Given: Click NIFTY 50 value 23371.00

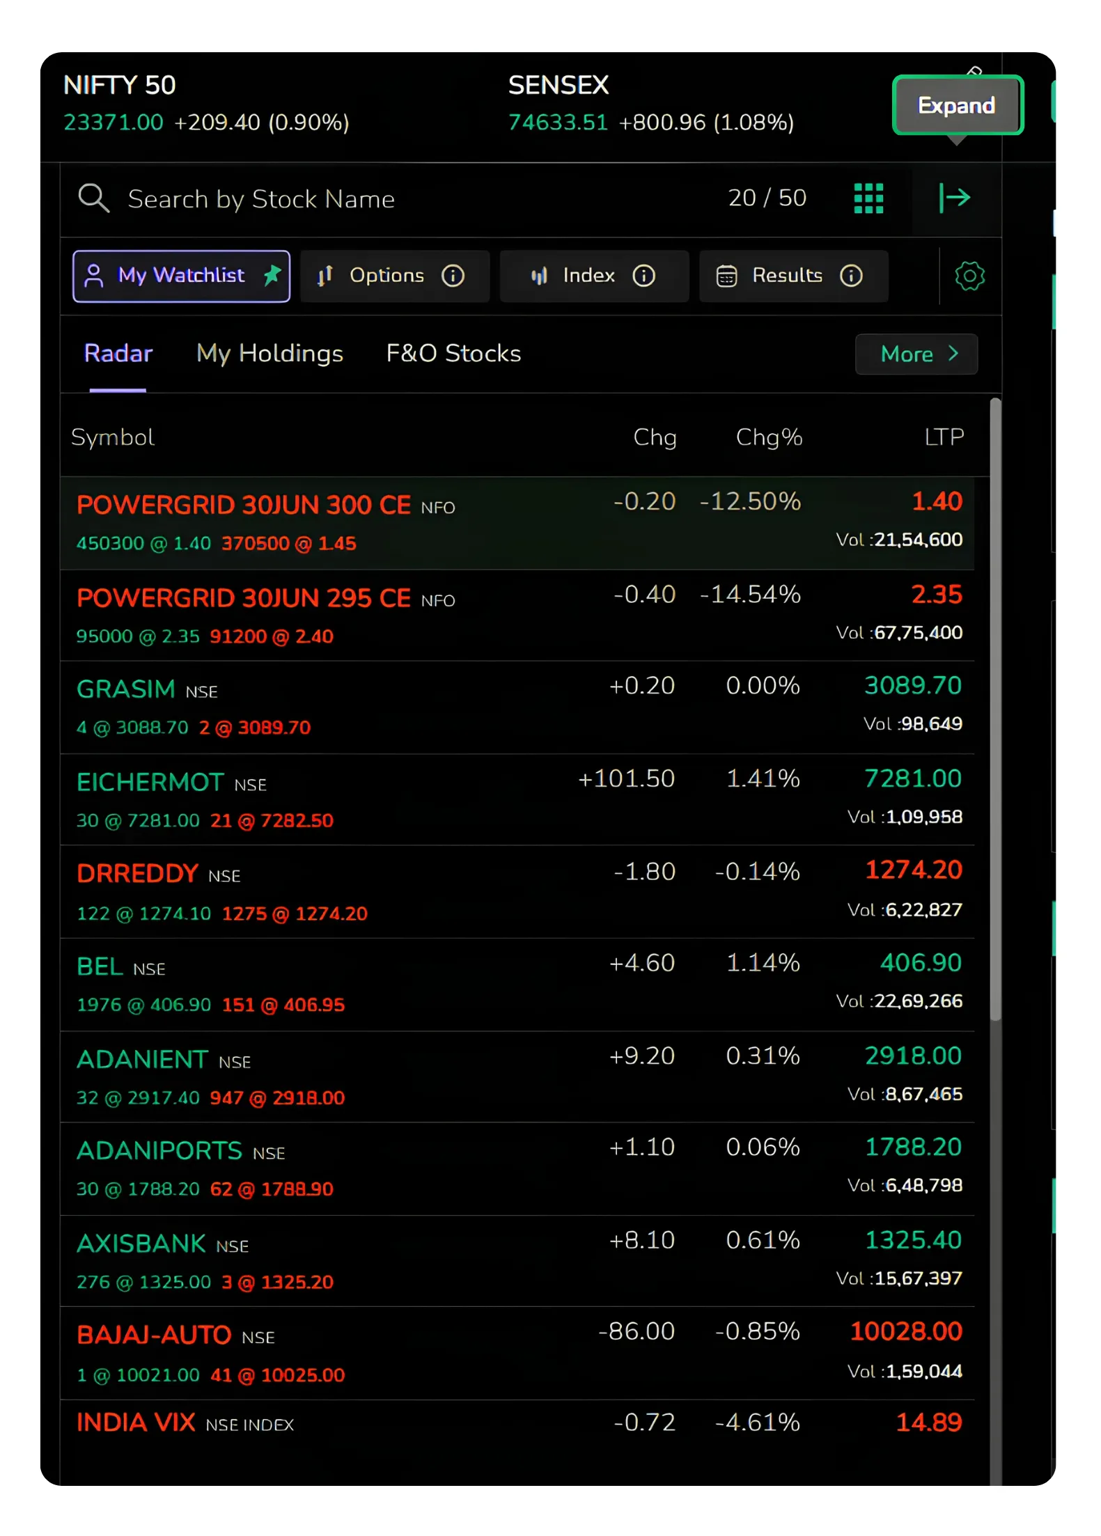Looking at the screenshot, I should click(x=114, y=123).
